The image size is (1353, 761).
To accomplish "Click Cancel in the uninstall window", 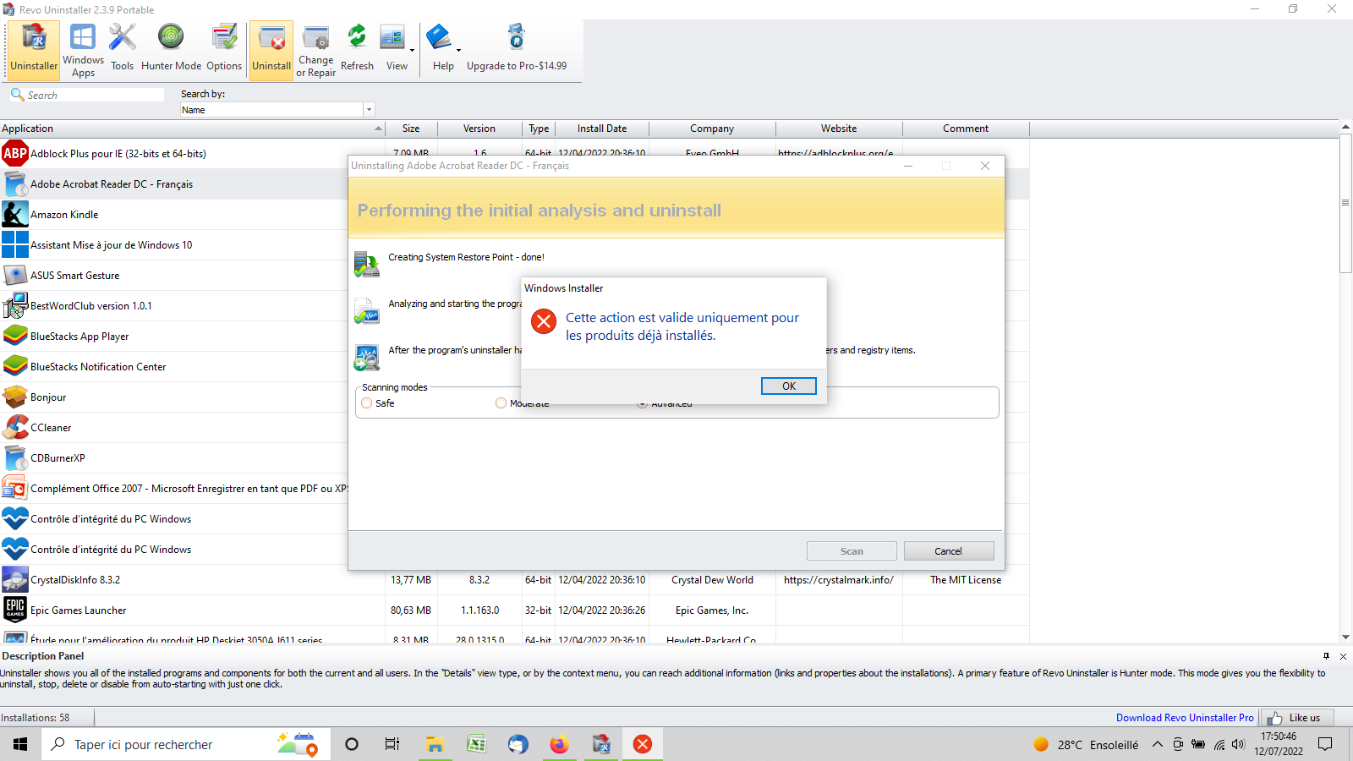I will 949,551.
